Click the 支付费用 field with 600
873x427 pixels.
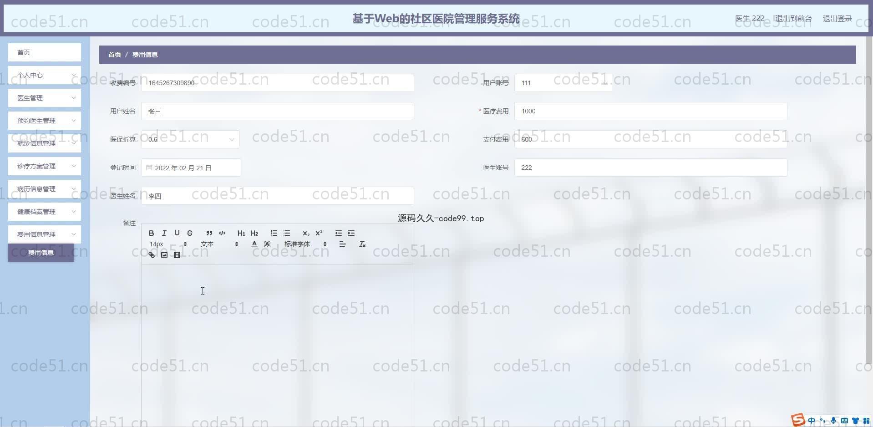(x=651, y=139)
